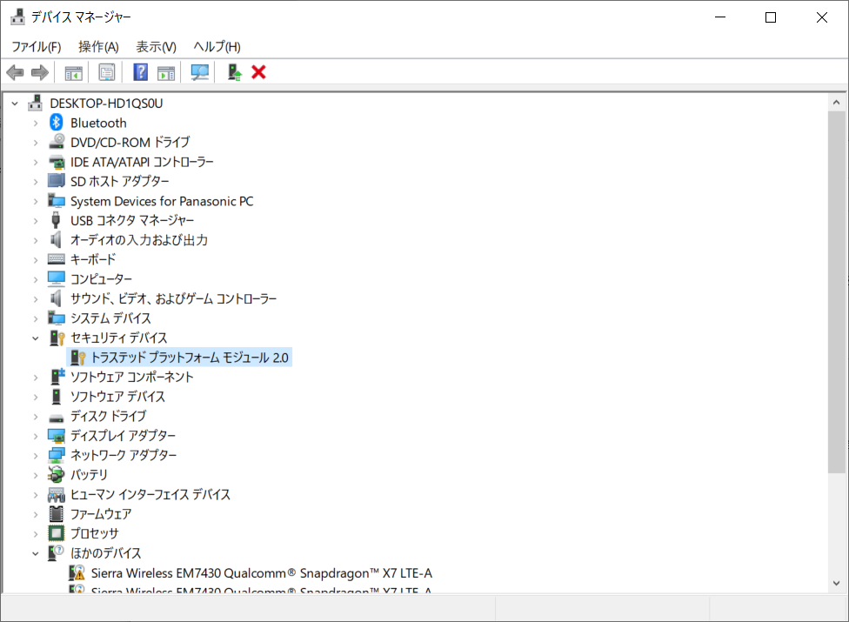Select the DESKTOP-HD1QS0U root node
849x622 pixels.
[106, 103]
